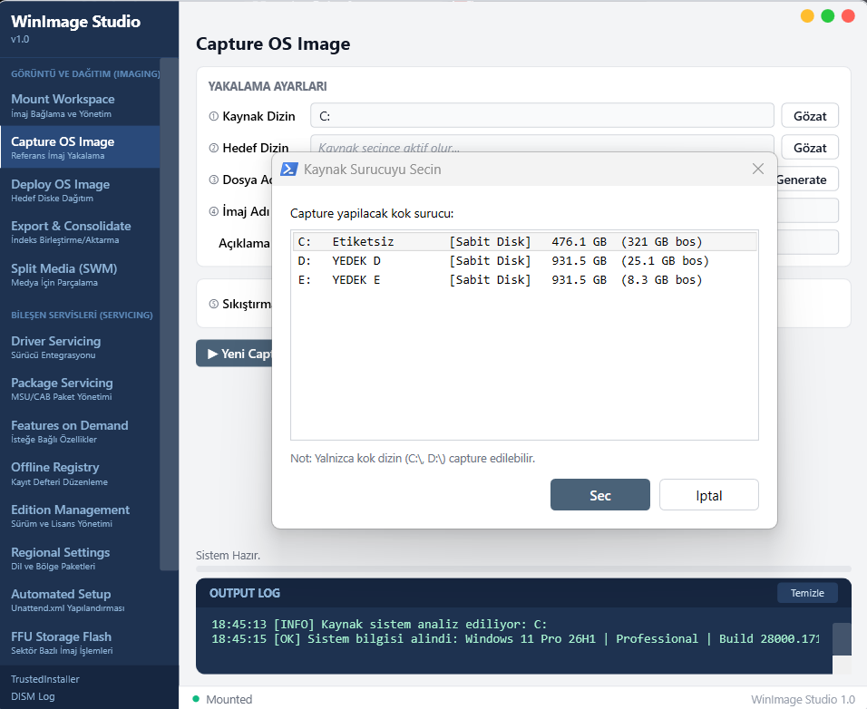Click the red window control dot
This screenshot has height=709, width=867.
848,16
